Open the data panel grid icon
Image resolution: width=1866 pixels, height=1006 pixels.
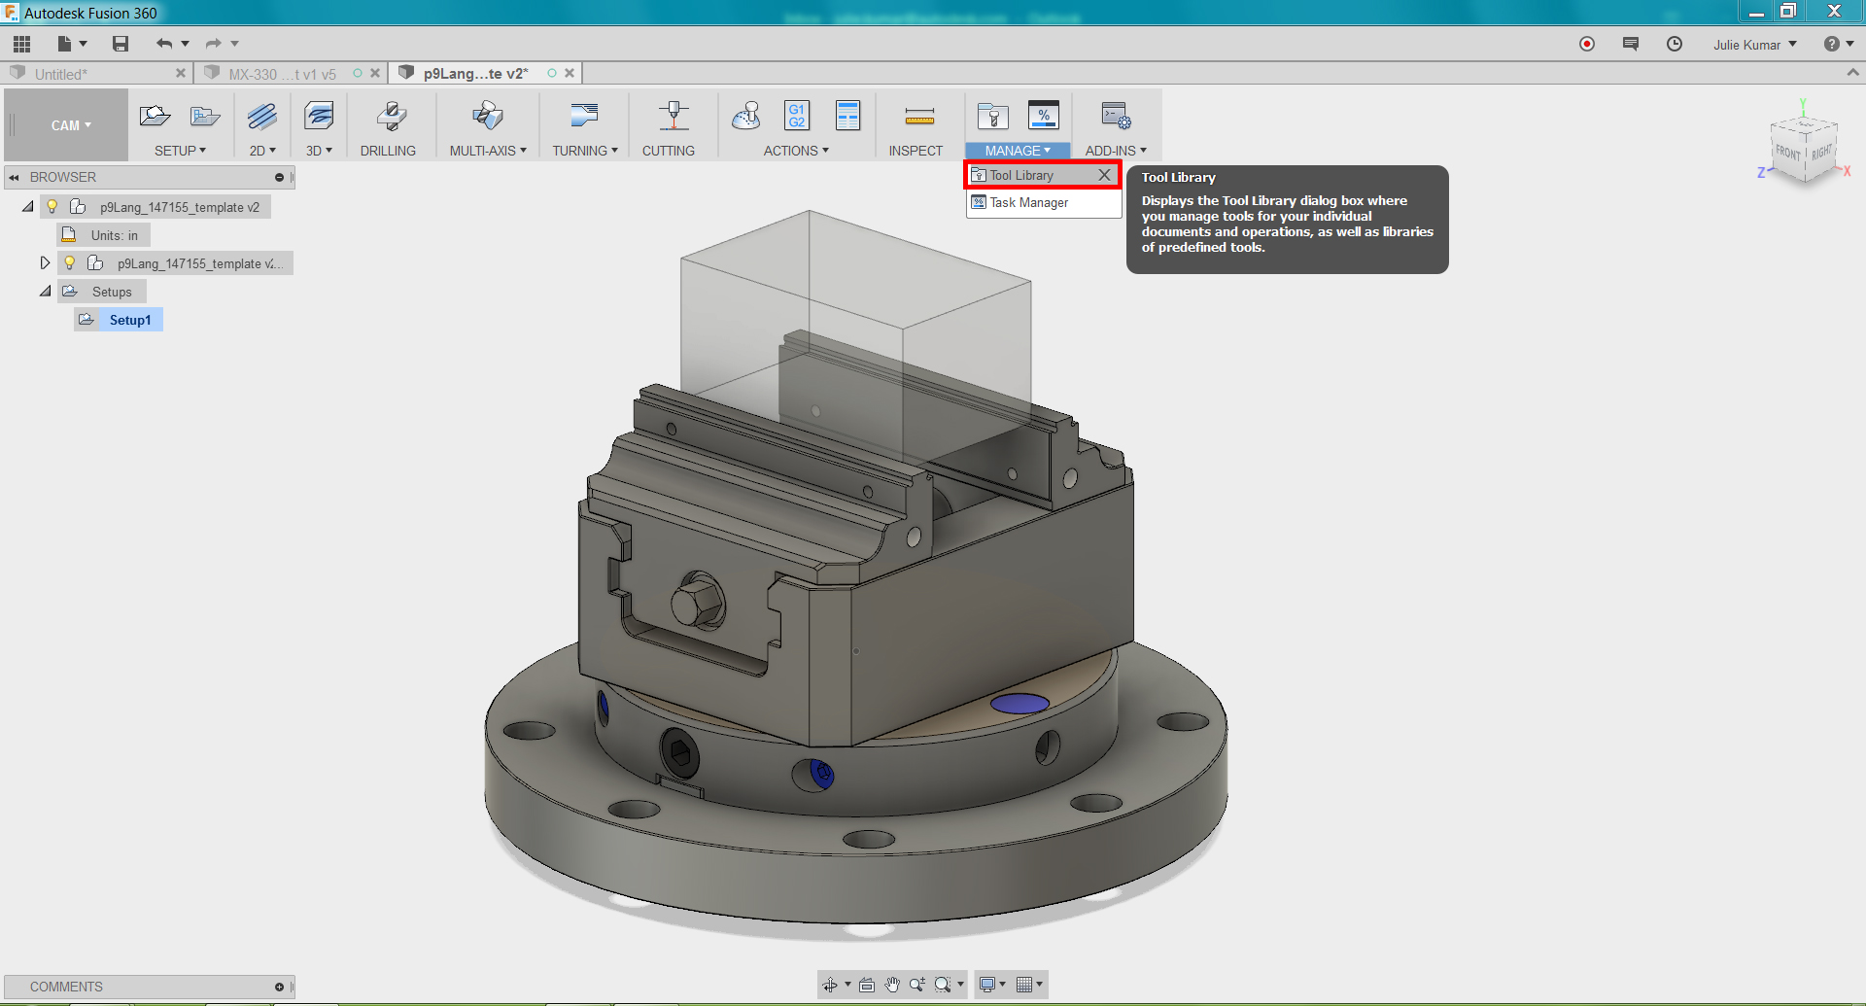click(x=21, y=44)
